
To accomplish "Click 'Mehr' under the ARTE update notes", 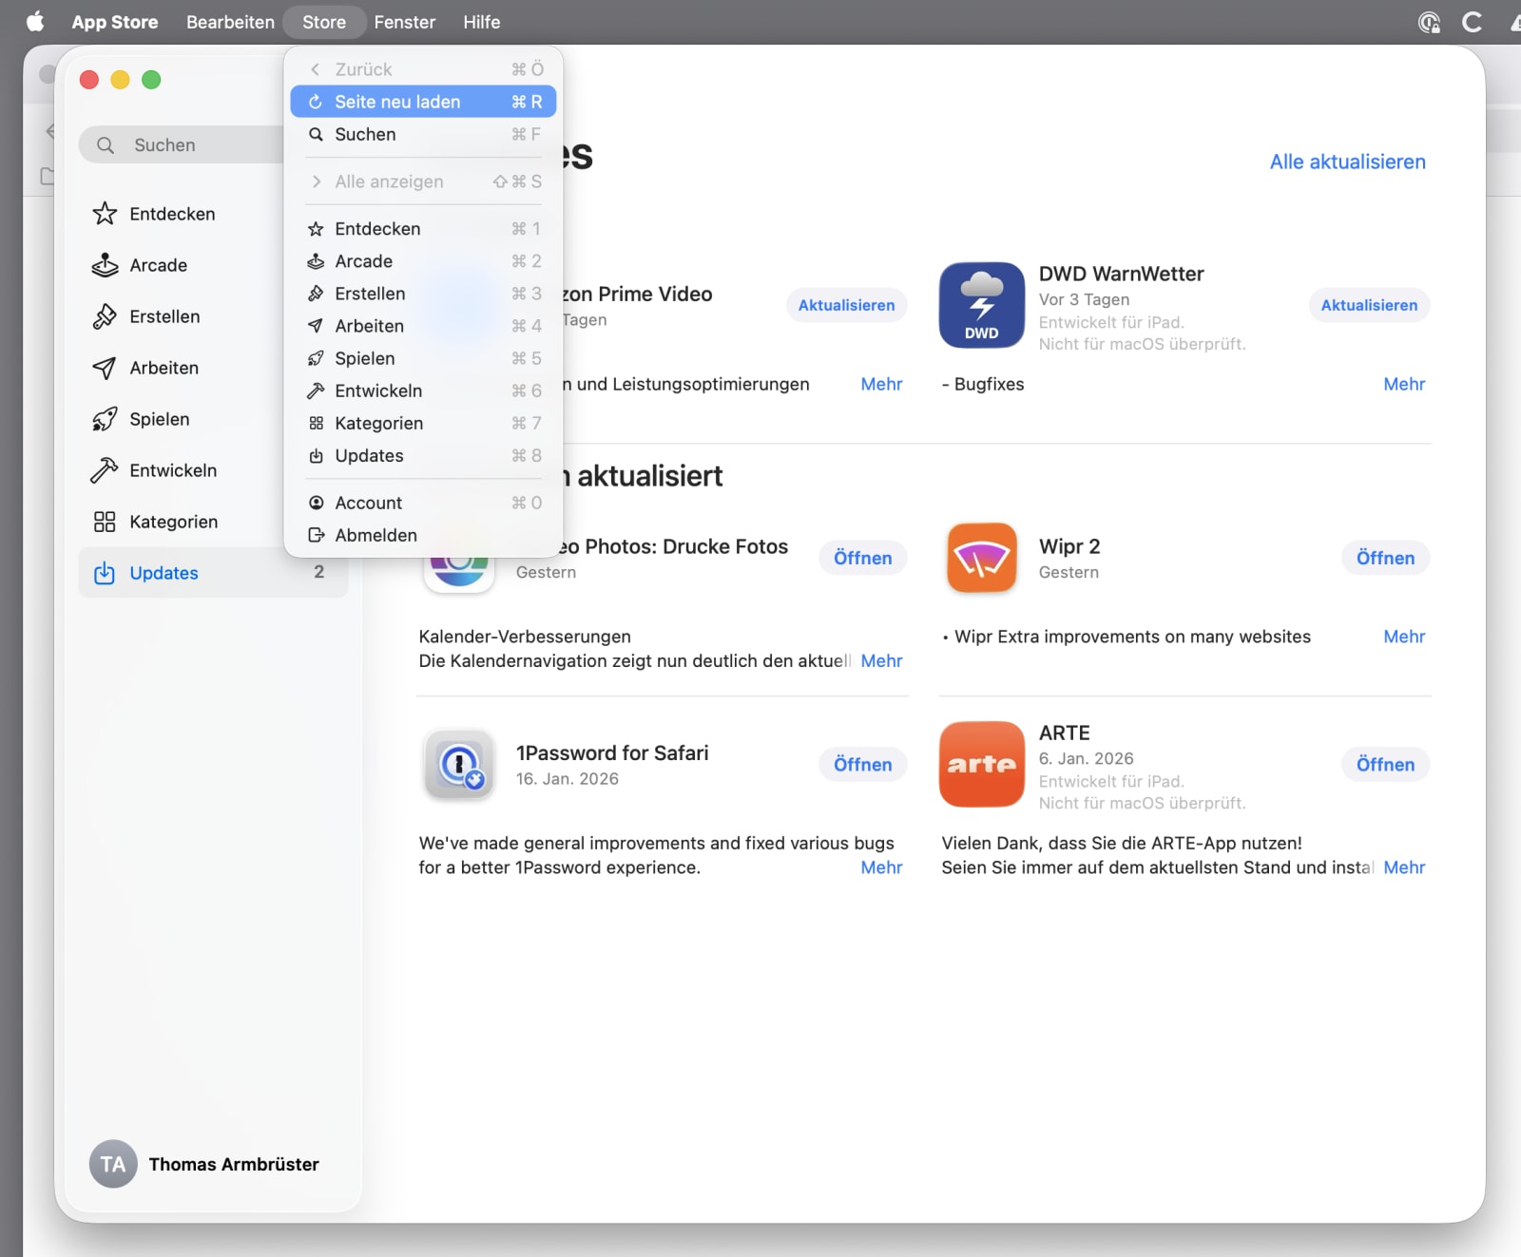I will [x=1404, y=867].
